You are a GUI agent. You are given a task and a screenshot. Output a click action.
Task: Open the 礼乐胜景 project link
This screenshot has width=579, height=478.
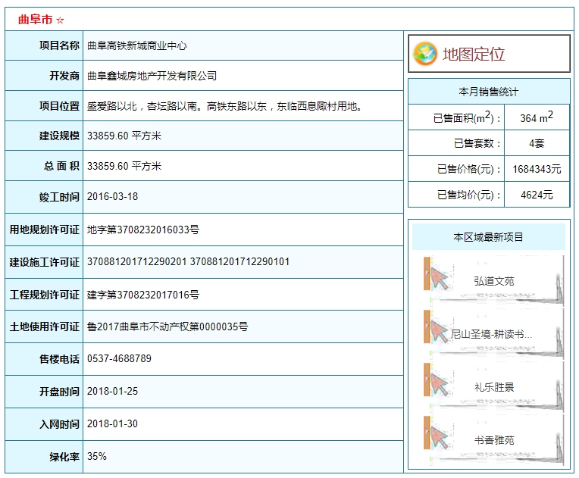(x=493, y=387)
